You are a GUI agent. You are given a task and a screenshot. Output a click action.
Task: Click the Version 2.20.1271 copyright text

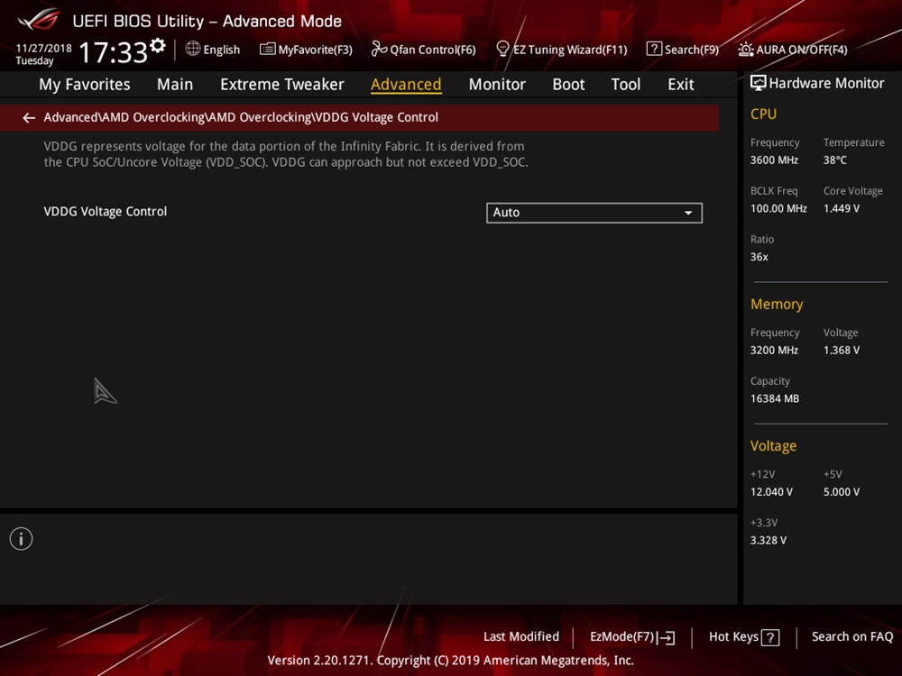click(x=450, y=661)
